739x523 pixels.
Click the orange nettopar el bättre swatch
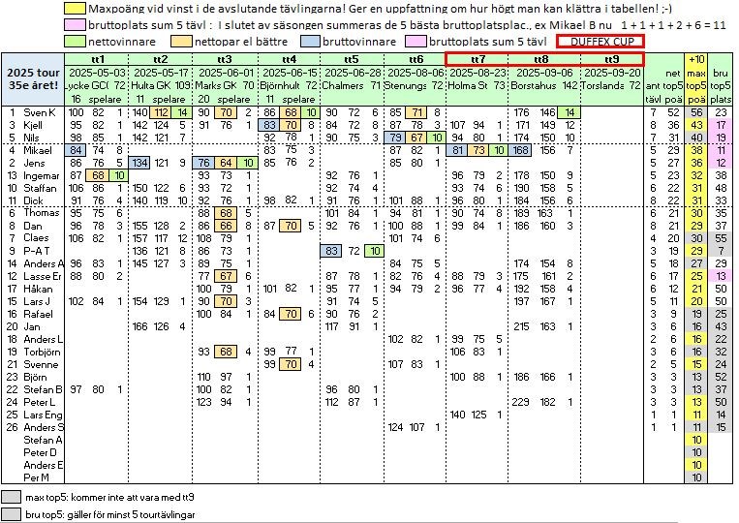[x=181, y=42]
